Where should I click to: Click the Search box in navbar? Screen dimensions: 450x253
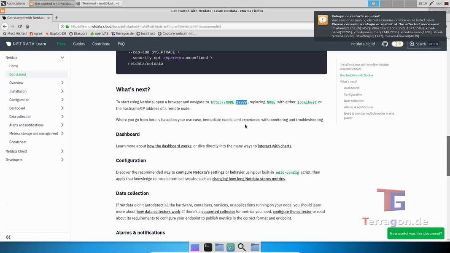pos(424,44)
